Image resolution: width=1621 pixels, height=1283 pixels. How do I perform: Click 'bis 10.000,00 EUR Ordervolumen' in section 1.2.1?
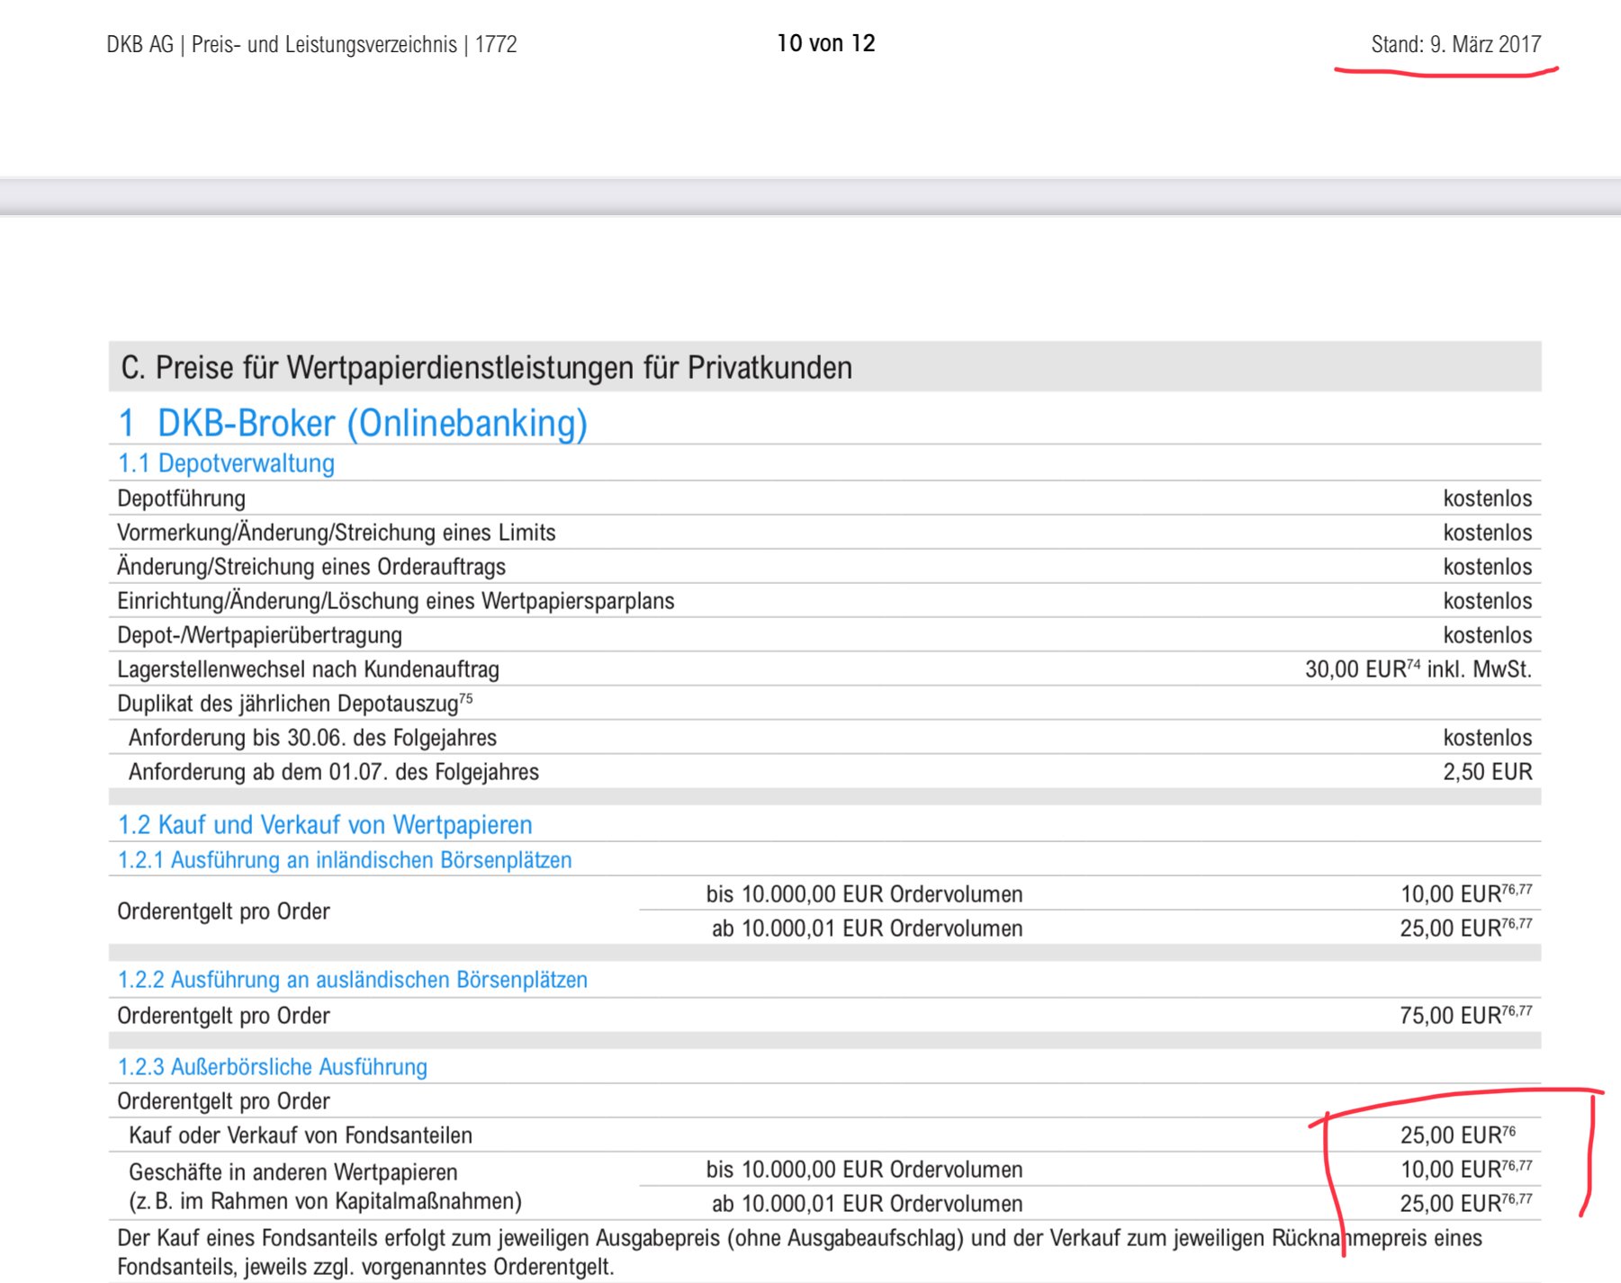864,893
